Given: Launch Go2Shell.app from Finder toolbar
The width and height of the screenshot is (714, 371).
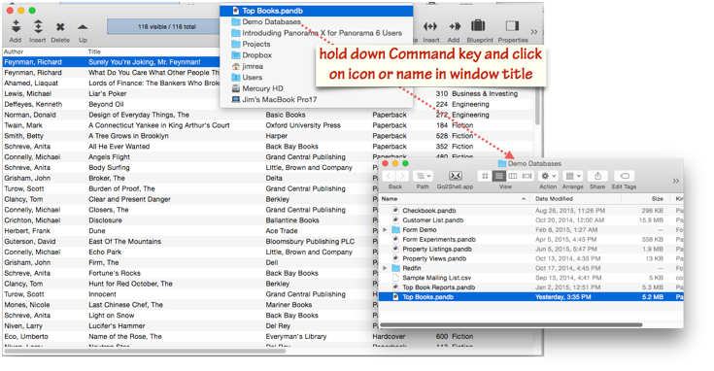Looking at the screenshot, I should 455,176.
